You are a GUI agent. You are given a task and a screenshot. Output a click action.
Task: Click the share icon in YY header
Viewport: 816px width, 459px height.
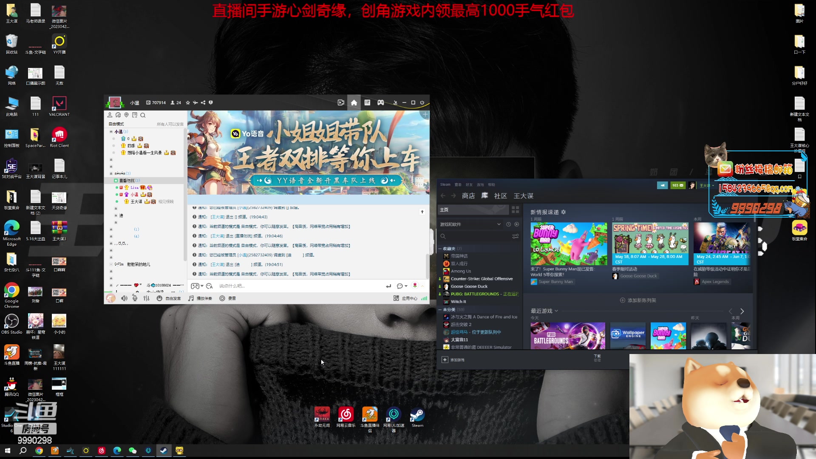(203, 102)
